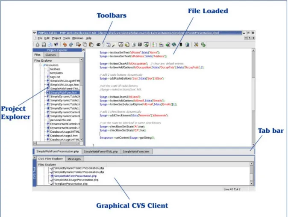Collapse the resources folder node
The height and width of the screenshot is (217, 288).
[x=40, y=65]
